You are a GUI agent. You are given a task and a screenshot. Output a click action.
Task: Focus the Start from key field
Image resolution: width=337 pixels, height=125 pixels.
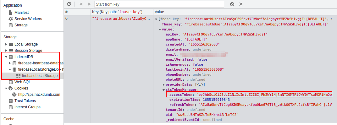click(159, 4)
